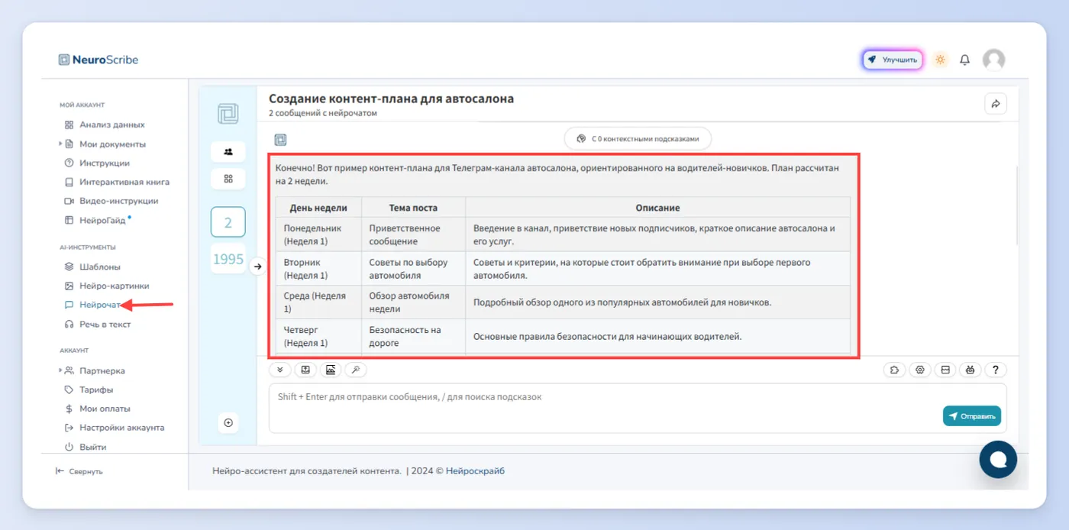Click the Приветственное сообщение table cell

[x=413, y=234]
